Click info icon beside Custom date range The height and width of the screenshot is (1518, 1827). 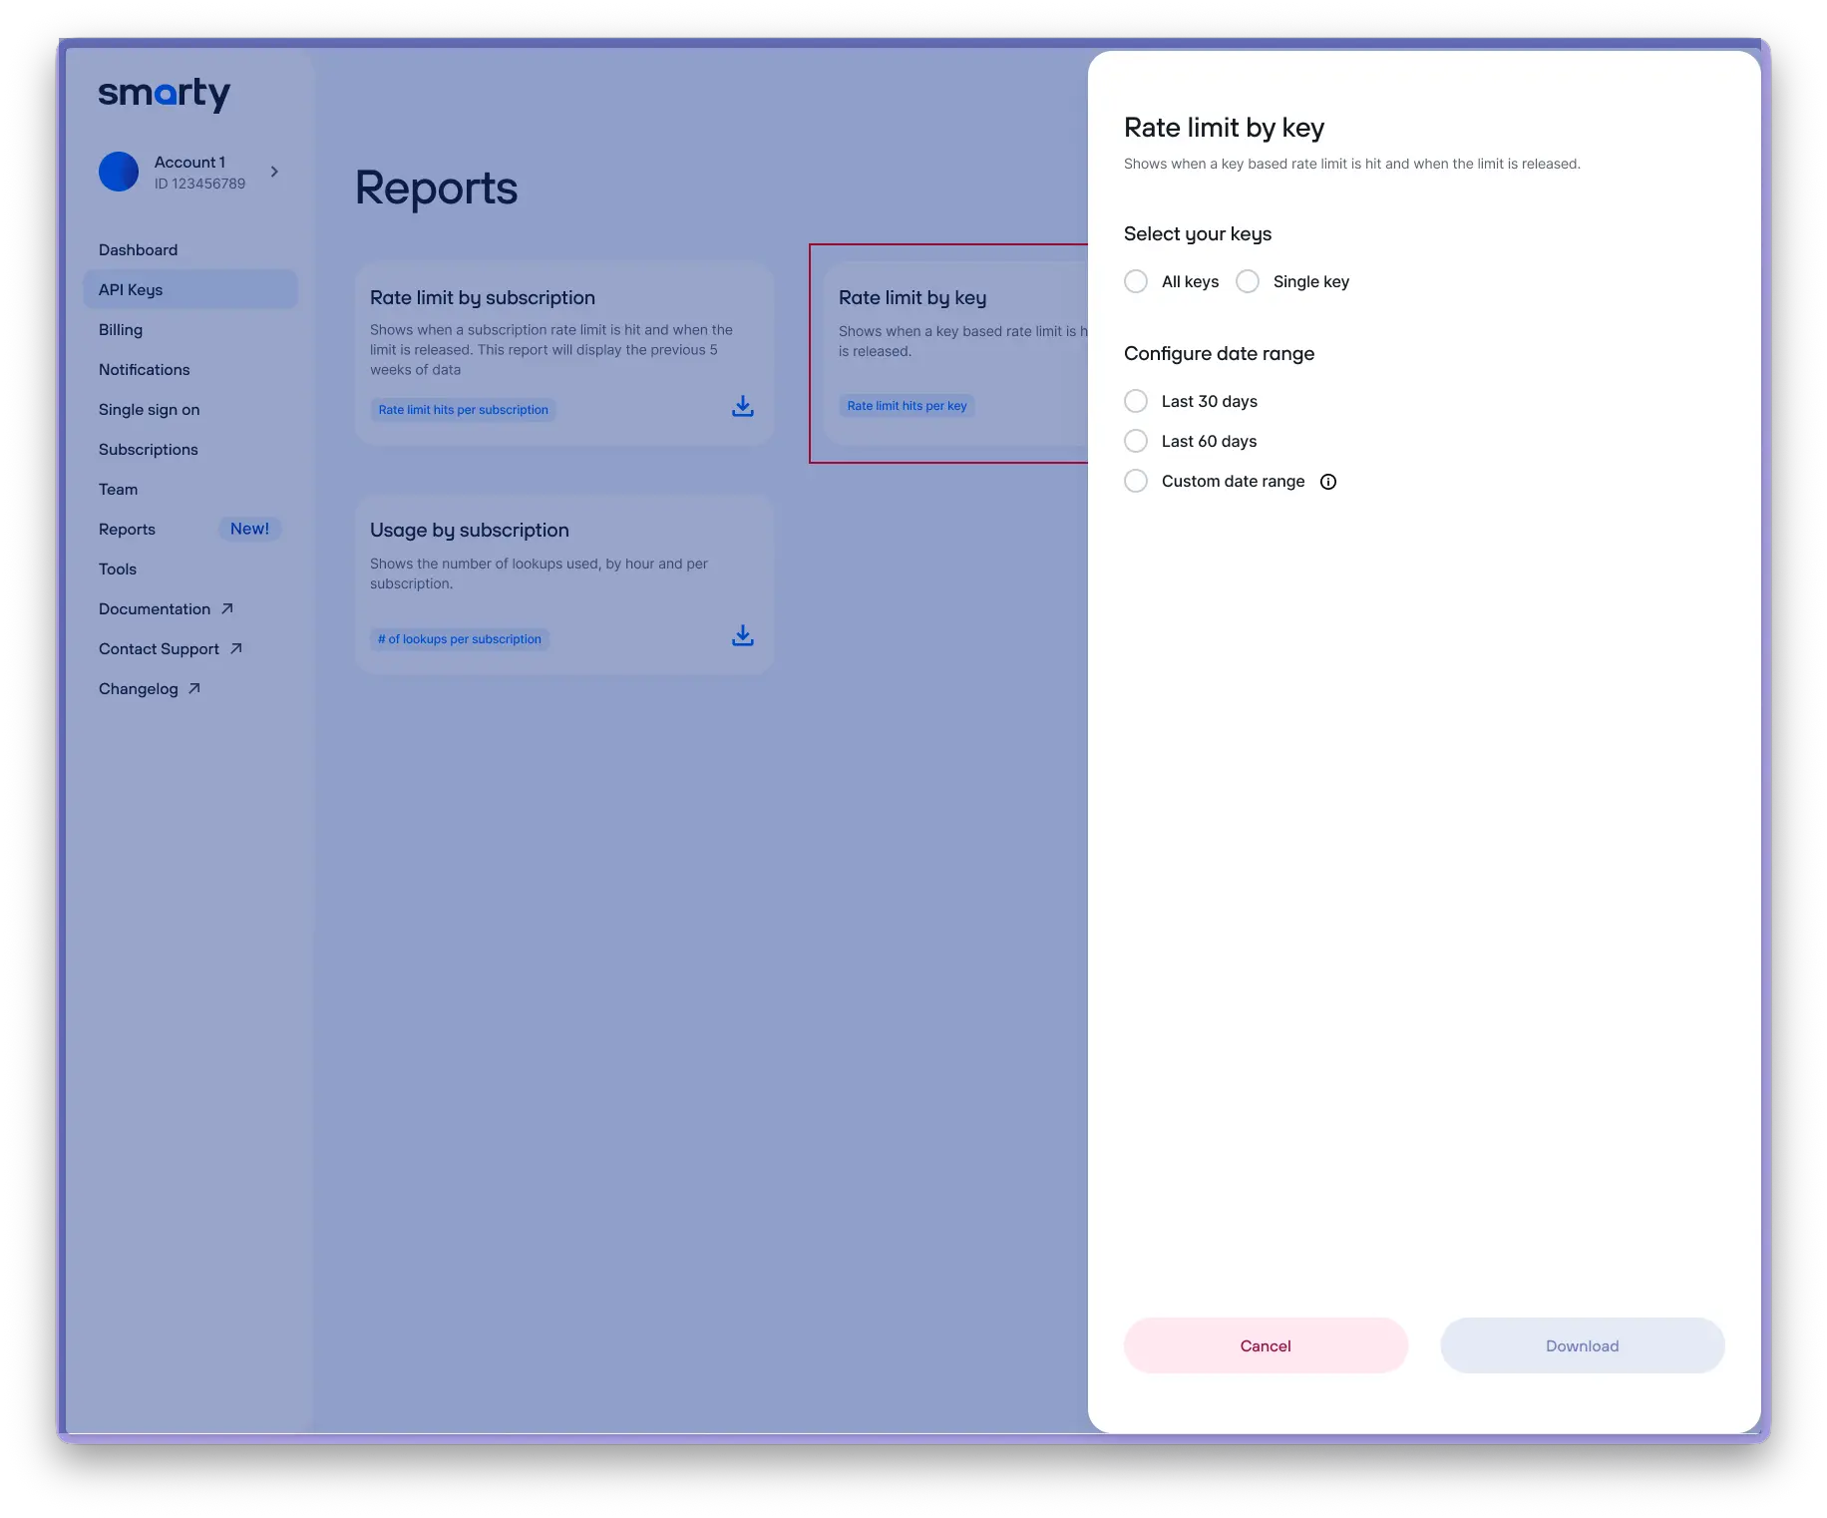point(1328,482)
